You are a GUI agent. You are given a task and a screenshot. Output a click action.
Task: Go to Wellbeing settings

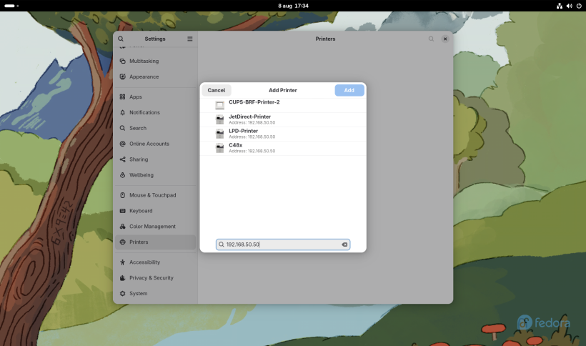(x=156, y=175)
